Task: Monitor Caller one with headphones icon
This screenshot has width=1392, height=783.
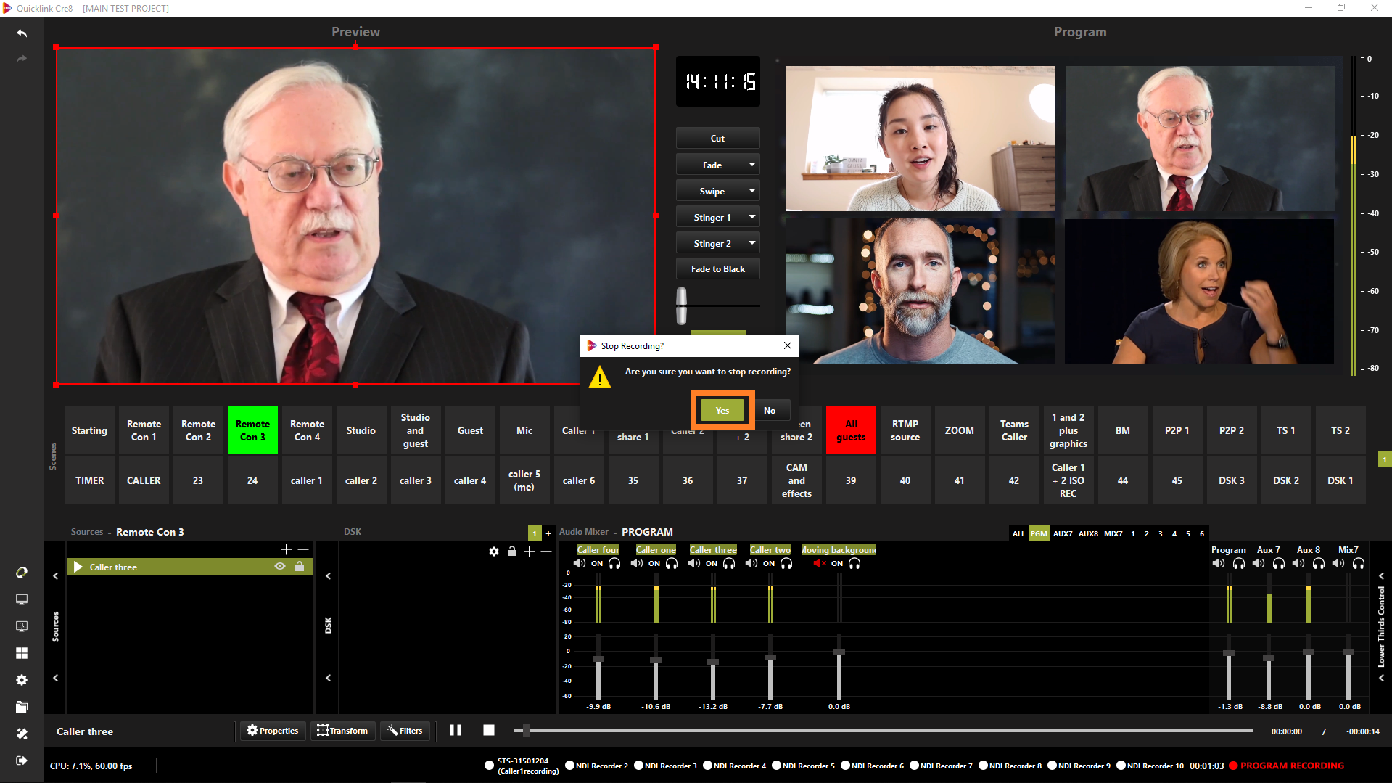Action: click(x=672, y=563)
